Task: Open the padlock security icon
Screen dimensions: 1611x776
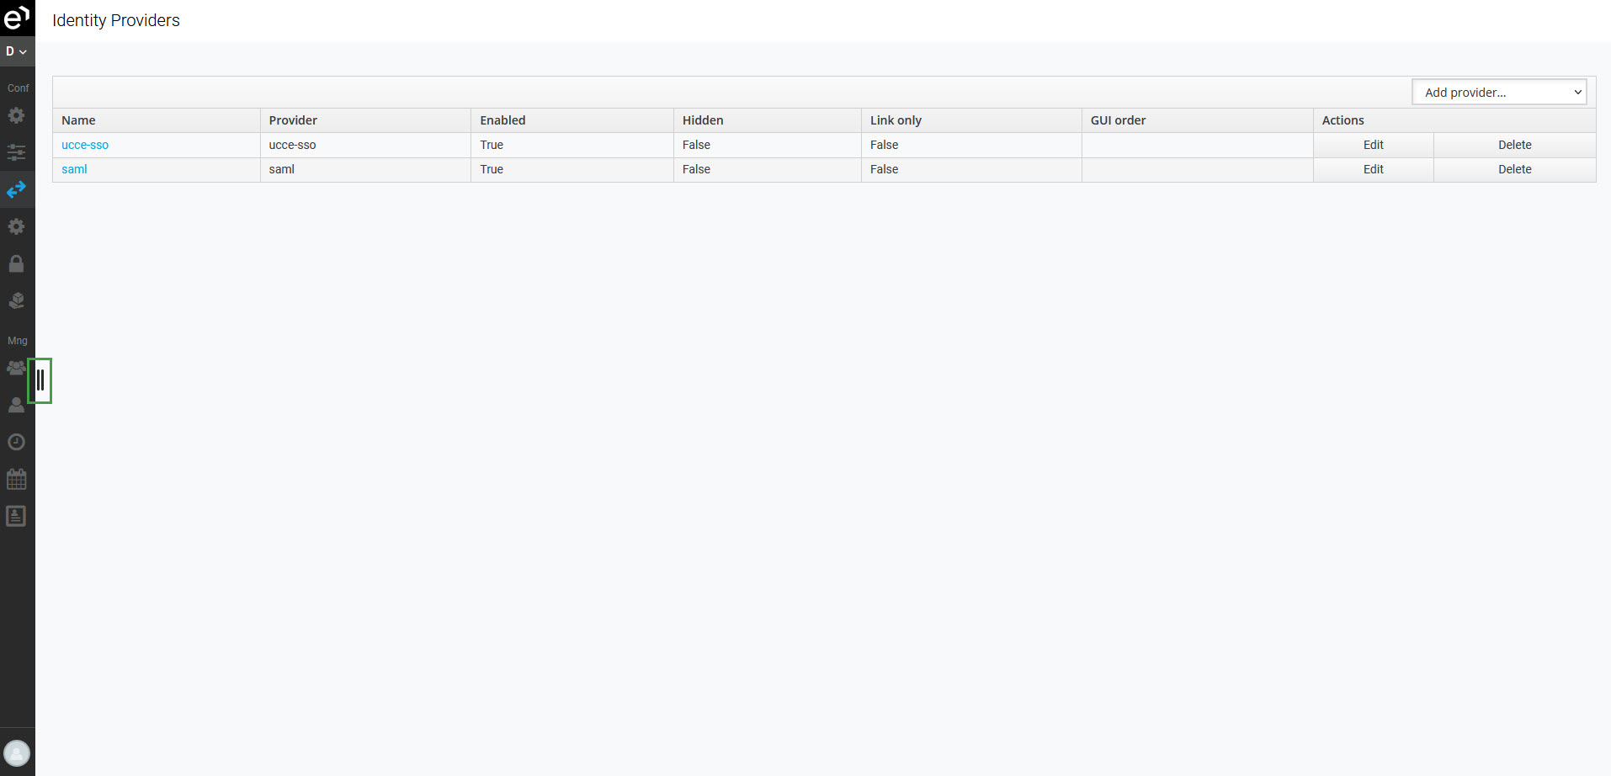Action: coord(17,263)
